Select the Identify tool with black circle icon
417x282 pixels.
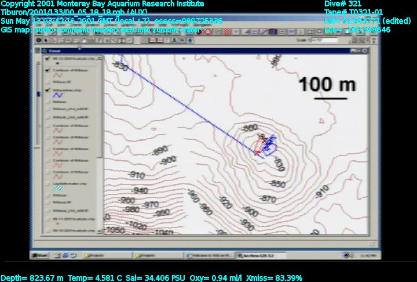click(x=39, y=40)
